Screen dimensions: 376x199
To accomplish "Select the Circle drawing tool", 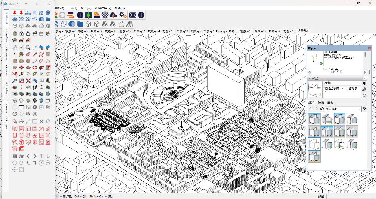I will [22, 61].
